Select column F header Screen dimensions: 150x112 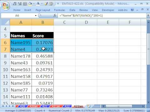pyautogui.click(x=130, y=22)
